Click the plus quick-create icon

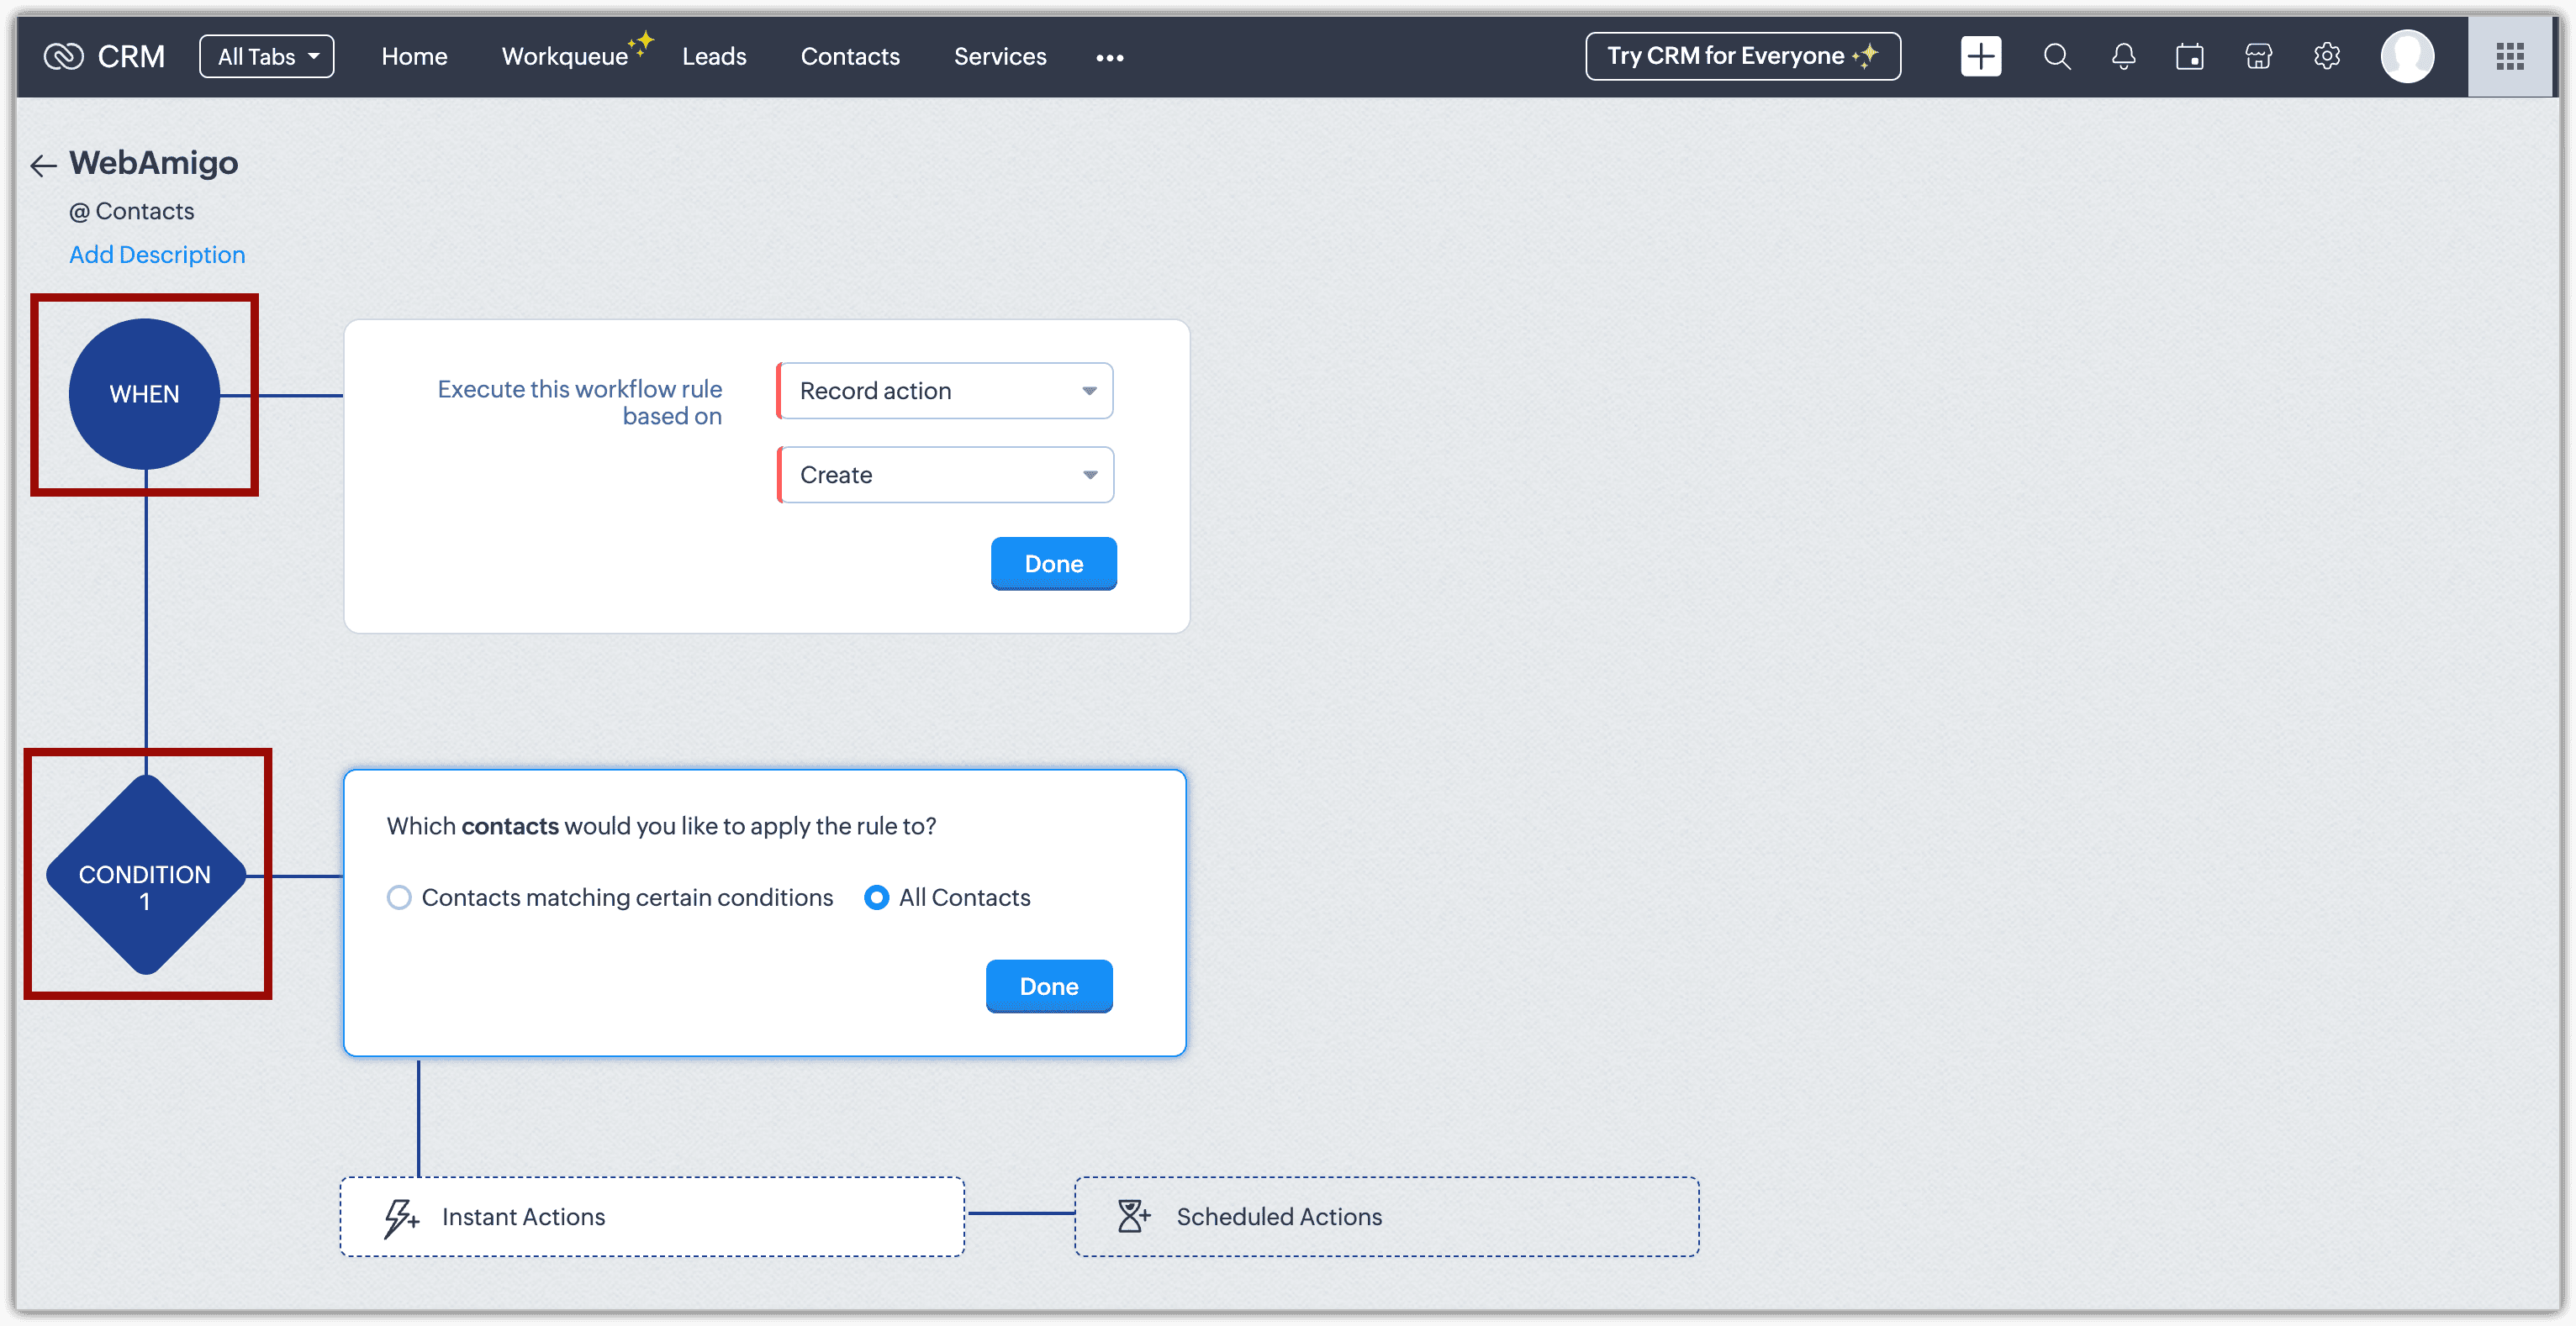coord(1980,56)
